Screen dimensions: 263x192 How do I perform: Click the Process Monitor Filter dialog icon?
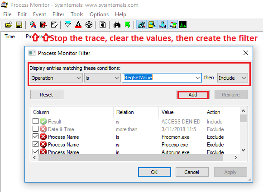coord(32,53)
